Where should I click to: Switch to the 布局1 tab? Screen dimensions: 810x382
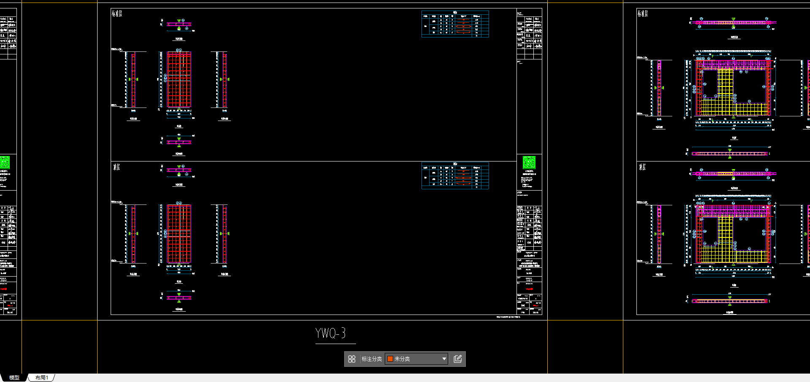tap(41, 377)
